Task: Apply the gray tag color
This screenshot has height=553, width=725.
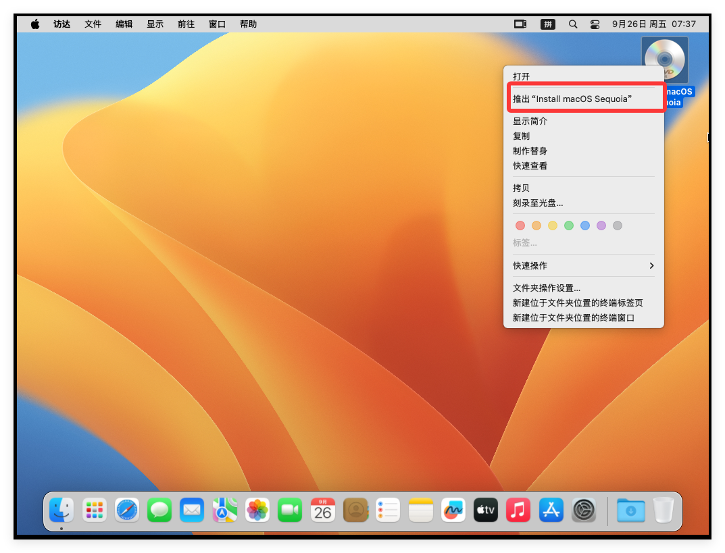Action: (618, 226)
